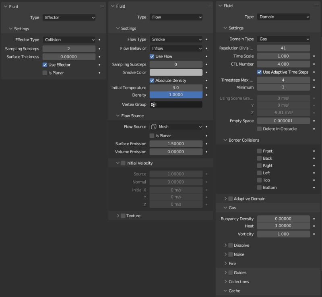The image size is (322, 297).
Task: Click animate dot next to Effector Type
Action: coord(99,40)
